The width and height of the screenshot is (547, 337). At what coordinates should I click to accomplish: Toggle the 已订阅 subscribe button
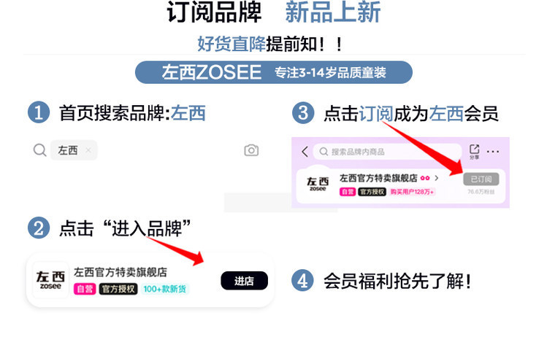(x=481, y=179)
